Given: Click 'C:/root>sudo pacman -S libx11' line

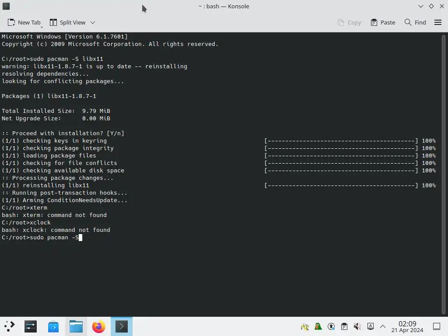Looking at the screenshot, I should pyautogui.click(x=52, y=59).
